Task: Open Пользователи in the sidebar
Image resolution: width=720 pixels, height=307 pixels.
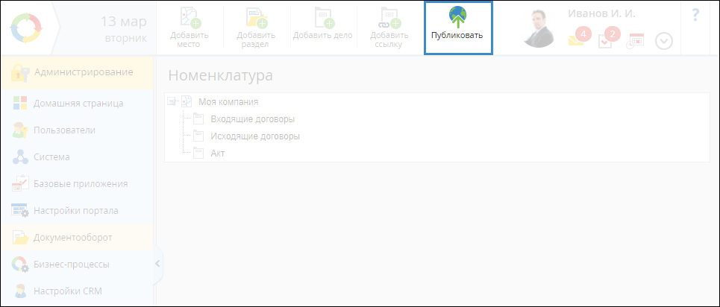Action: pyautogui.click(x=64, y=130)
